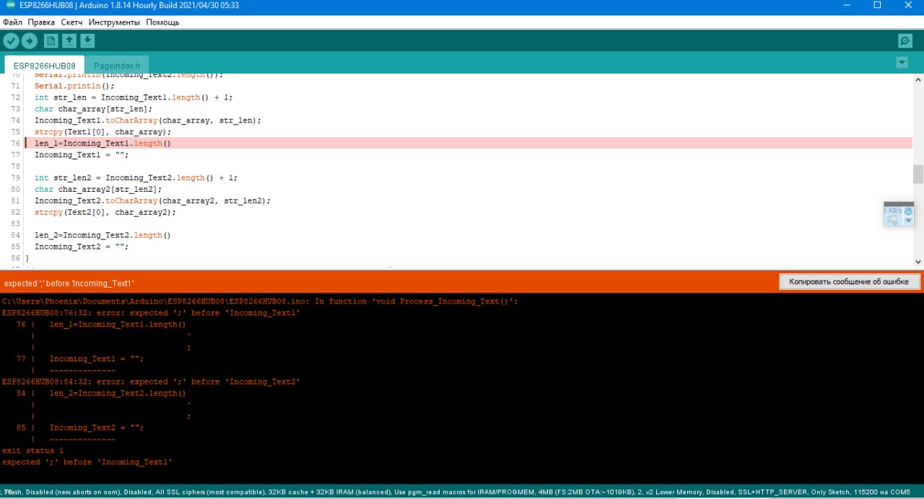
Task: Click Копировать сообщение об ошибке button
Action: click(x=850, y=281)
